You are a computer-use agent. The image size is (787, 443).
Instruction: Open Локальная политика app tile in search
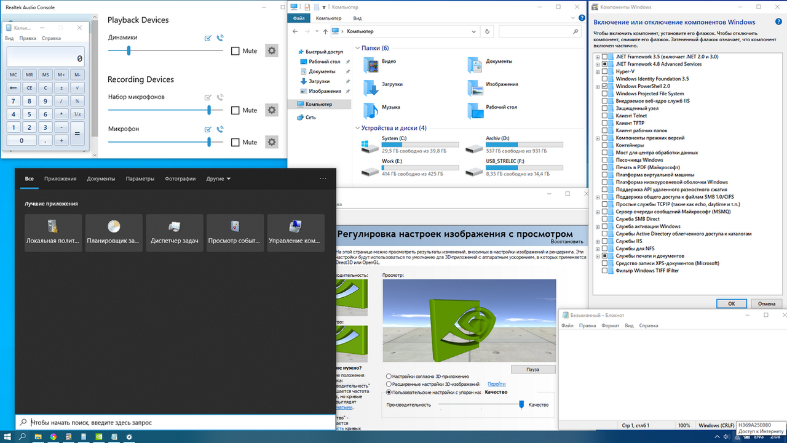tap(53, 233)
